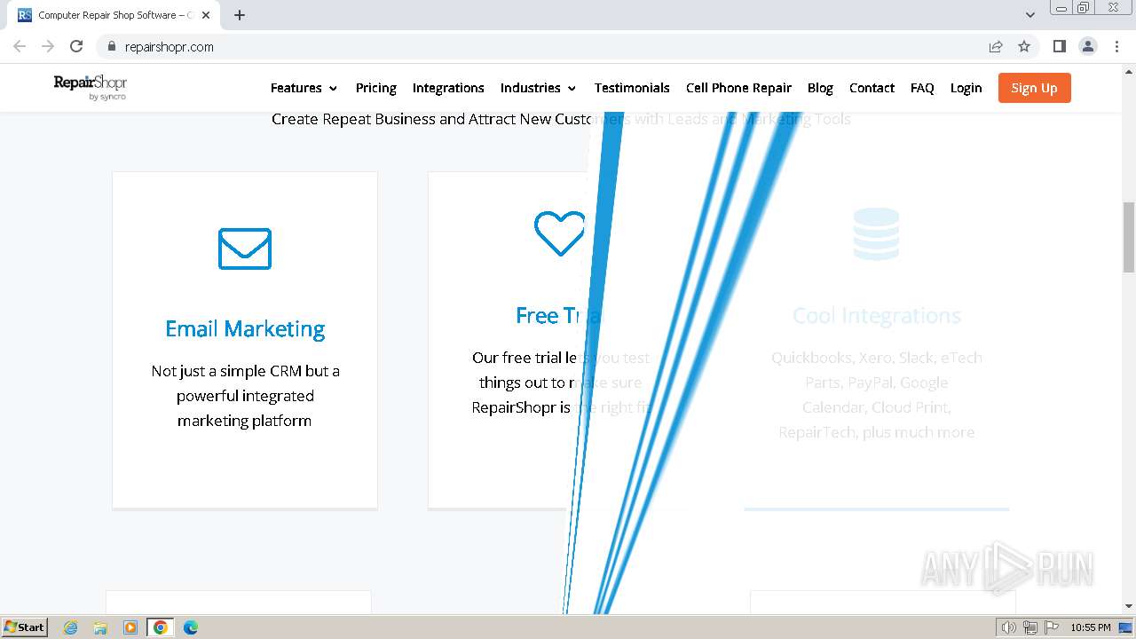This screenshot has height=639, width=1136.
Task: Click 'Quickbooks, Xero, Slack' integrations text
Action: (x=877, y=395)
